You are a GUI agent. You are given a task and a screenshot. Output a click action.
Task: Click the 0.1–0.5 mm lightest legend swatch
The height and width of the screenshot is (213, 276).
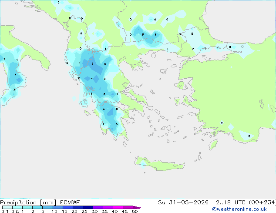click(x=7, y=207)
